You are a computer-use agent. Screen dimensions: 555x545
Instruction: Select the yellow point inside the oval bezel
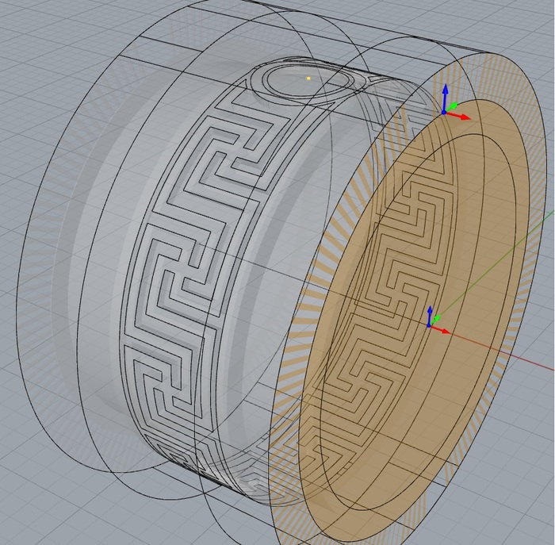308,78
